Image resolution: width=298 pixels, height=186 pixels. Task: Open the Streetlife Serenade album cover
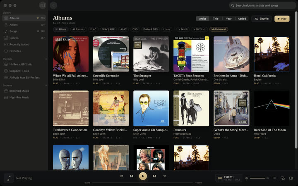click(x=111, y=54)
